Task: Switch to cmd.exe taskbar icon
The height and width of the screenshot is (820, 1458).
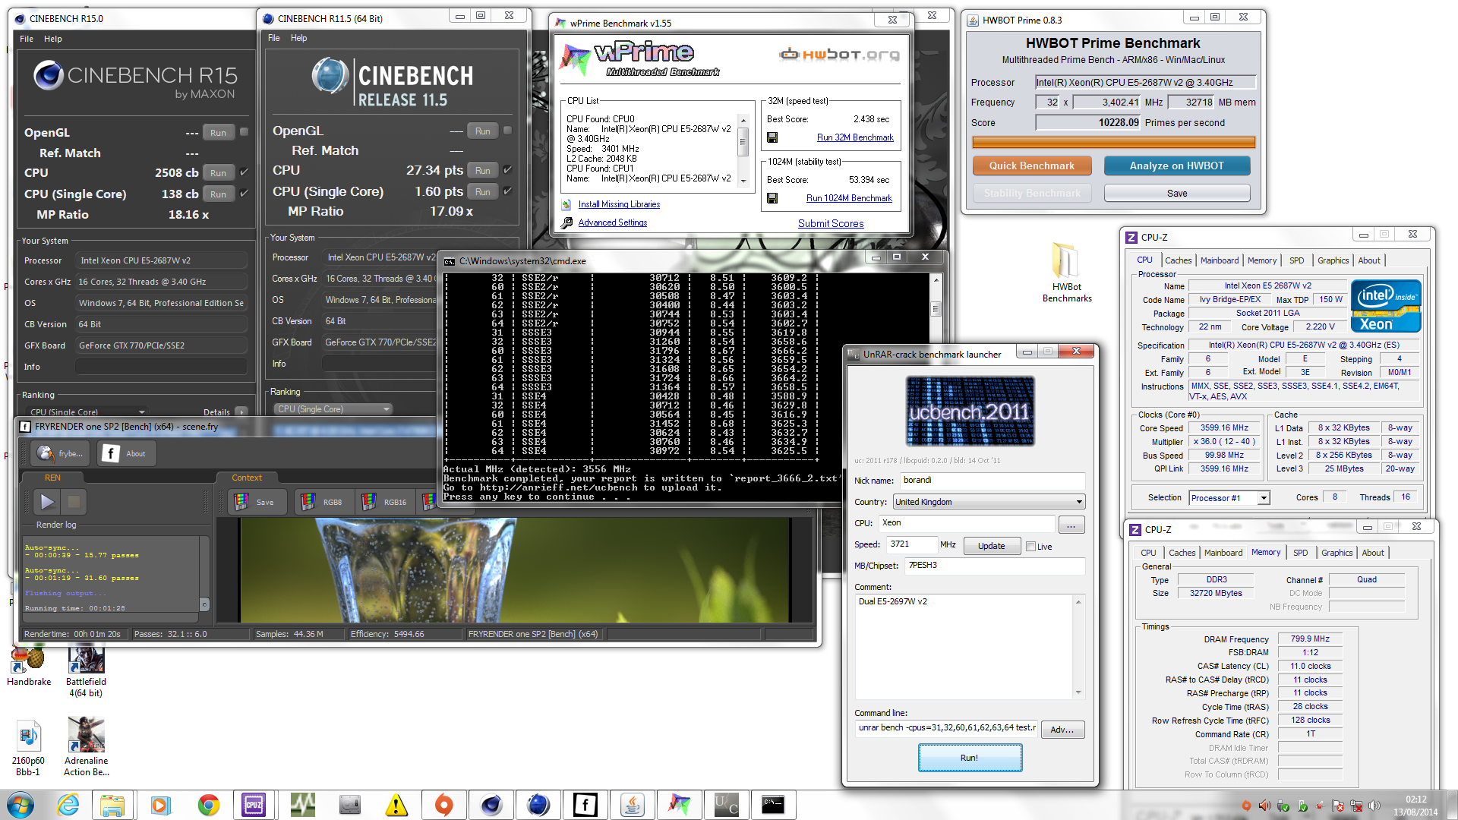Action: coord(773,805)
